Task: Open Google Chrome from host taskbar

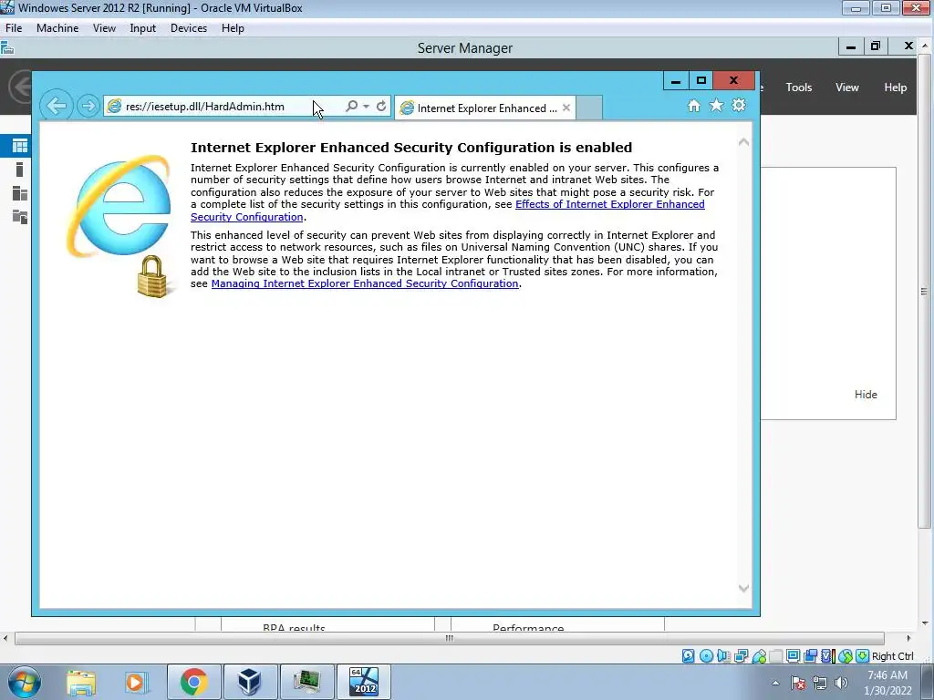Action: (193, 682)
